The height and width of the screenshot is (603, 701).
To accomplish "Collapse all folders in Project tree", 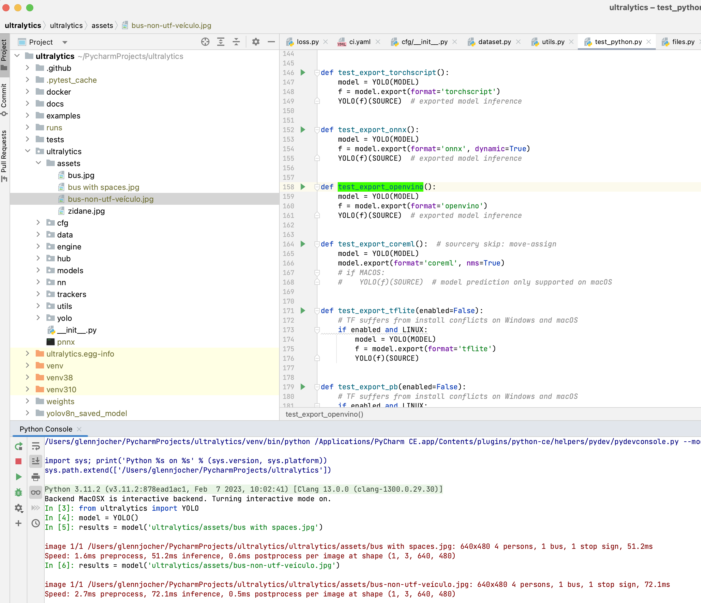I will pyautogui.click(x=236, y=42).
